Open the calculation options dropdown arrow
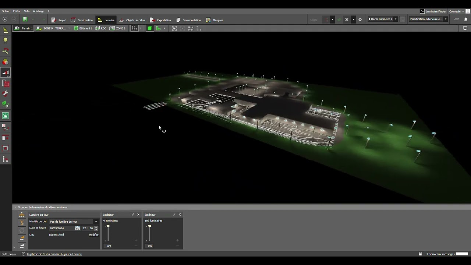Image resolution: width=471 pixels, height=265 pixels. (x=332, y=20)
